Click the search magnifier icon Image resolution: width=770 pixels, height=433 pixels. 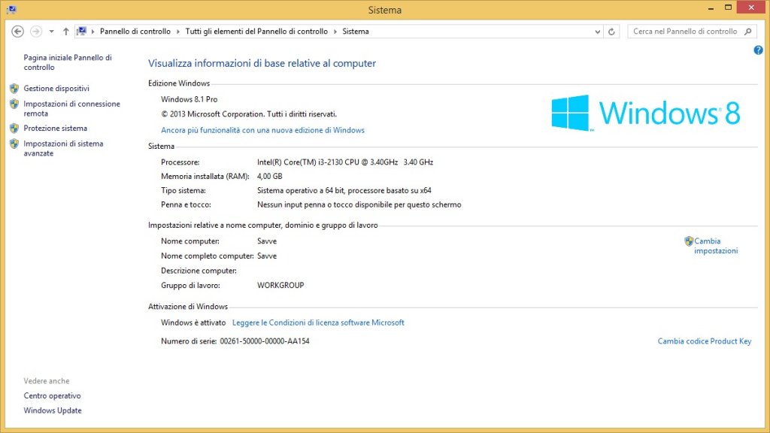748,32
